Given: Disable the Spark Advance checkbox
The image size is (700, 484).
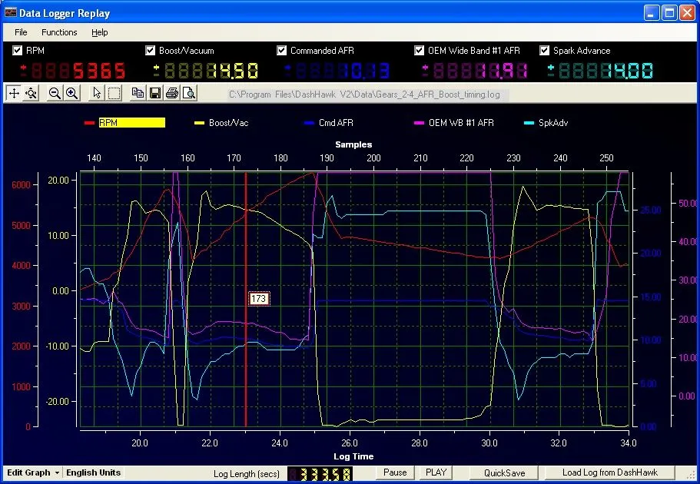Looking at the screenshot, I should pyautogui.click(x=545, y=51).
